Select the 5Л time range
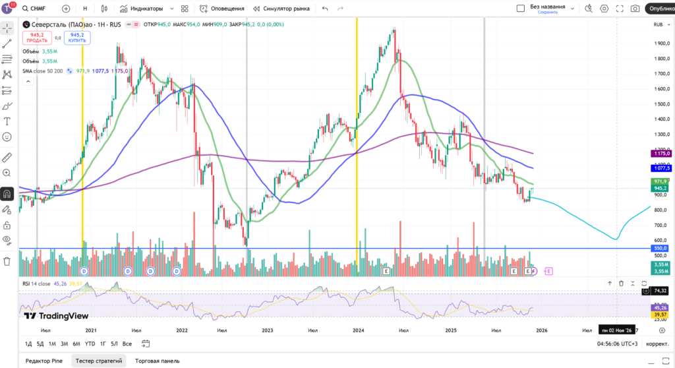 [114, 344]
